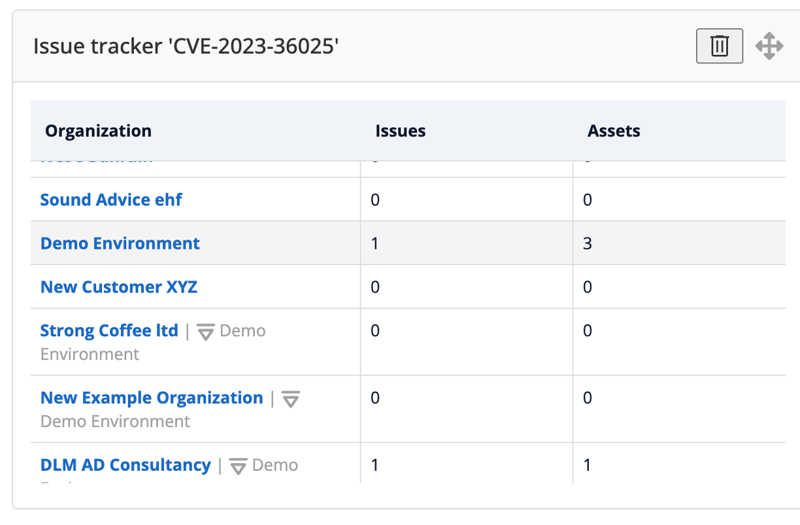Open the Sound Advice ehf organization
This screenshot has height=525, width=800.
click(x=111, y=200)
